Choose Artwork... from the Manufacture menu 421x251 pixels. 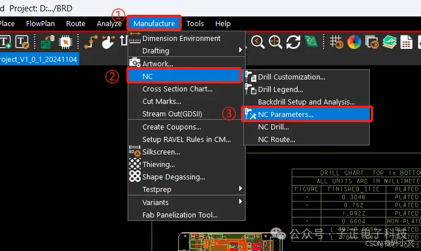(x=187, y=64)
